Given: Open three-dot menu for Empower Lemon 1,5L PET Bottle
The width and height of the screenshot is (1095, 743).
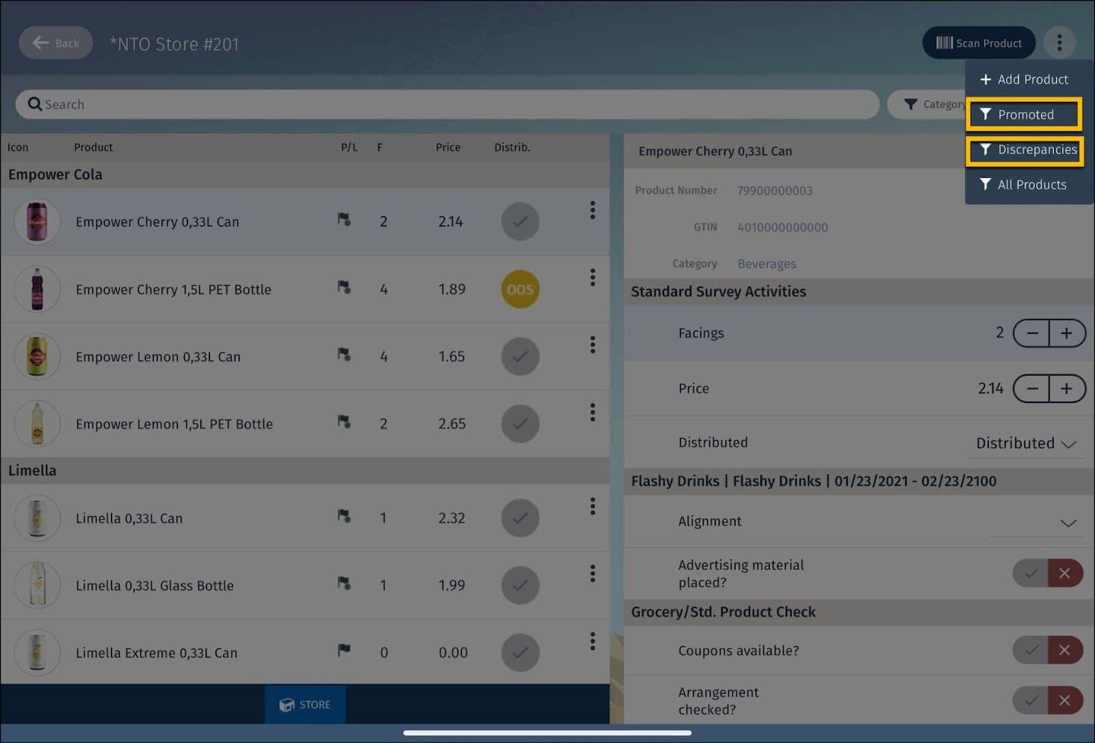Looking at the screenshot, I should [x=593, y=413].
